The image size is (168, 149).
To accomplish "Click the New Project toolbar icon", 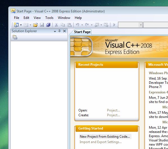I will coord(16,25).
